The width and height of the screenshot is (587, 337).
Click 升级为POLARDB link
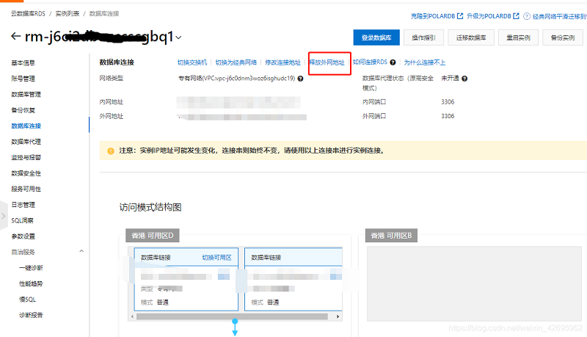489,16
